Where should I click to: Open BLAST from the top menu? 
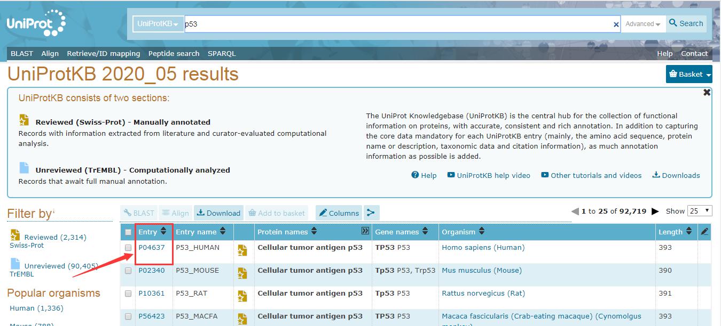pos(22,53)
